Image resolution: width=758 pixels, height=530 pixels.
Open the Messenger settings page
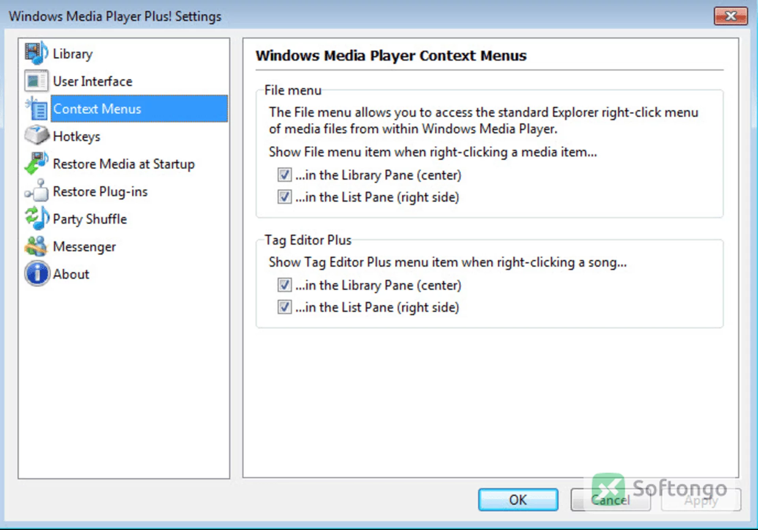click(84, 247)
